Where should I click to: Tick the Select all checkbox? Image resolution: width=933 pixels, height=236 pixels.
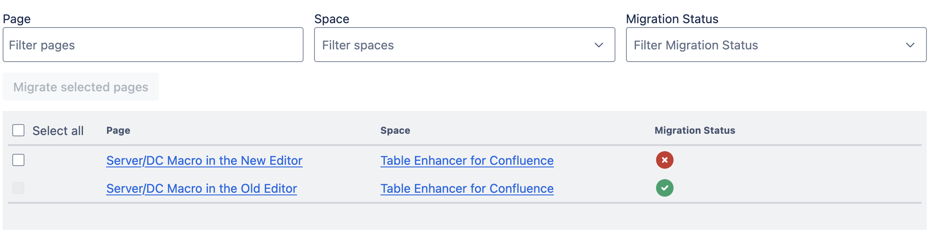[x=18, y=130]
